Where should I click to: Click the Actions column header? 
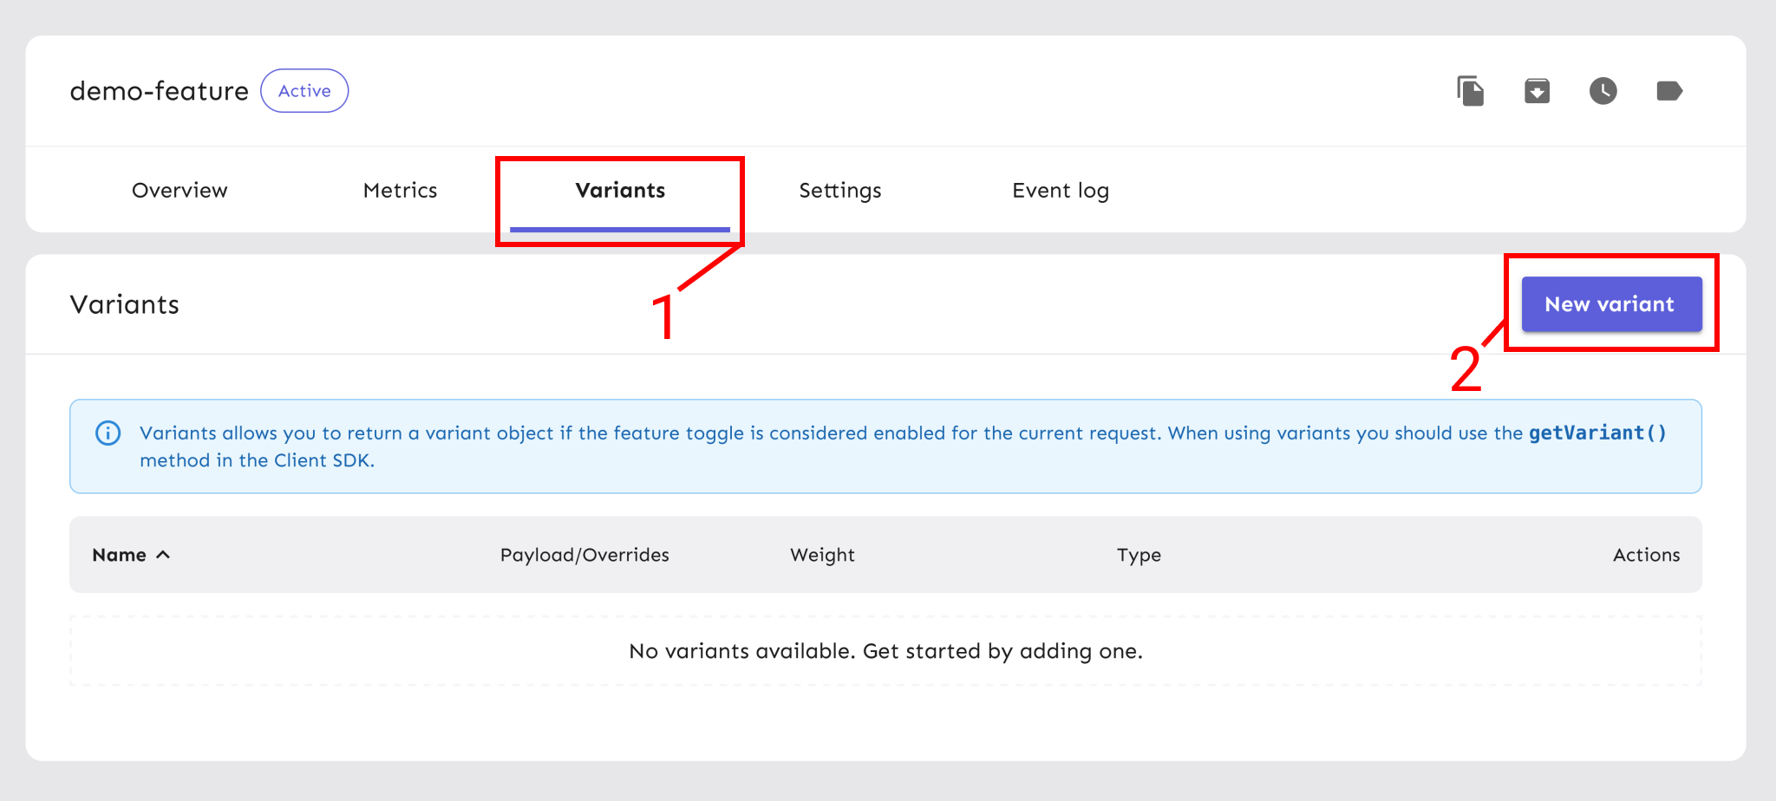click(1645, 555)
